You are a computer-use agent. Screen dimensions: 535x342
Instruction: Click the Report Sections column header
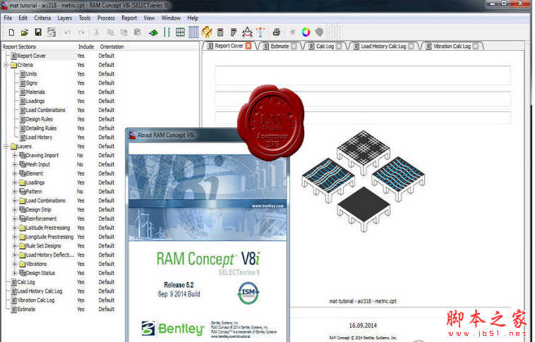coord(20,47)
